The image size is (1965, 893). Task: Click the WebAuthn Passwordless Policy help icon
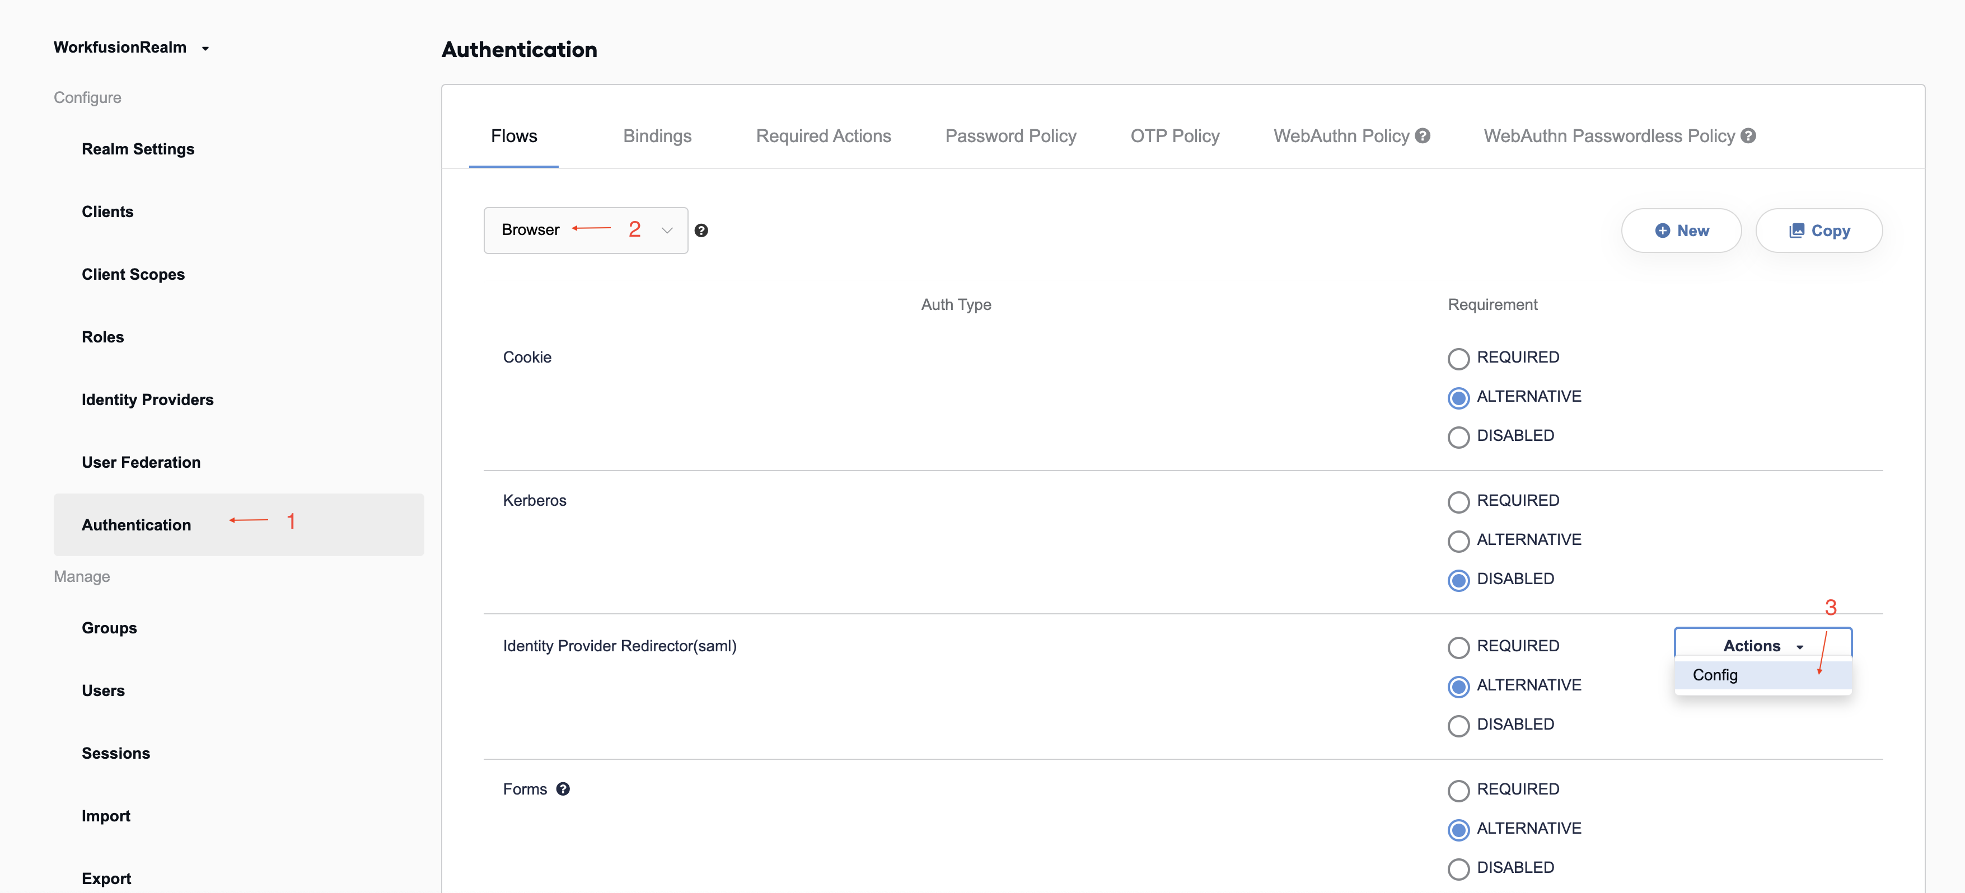point(1748,136)
